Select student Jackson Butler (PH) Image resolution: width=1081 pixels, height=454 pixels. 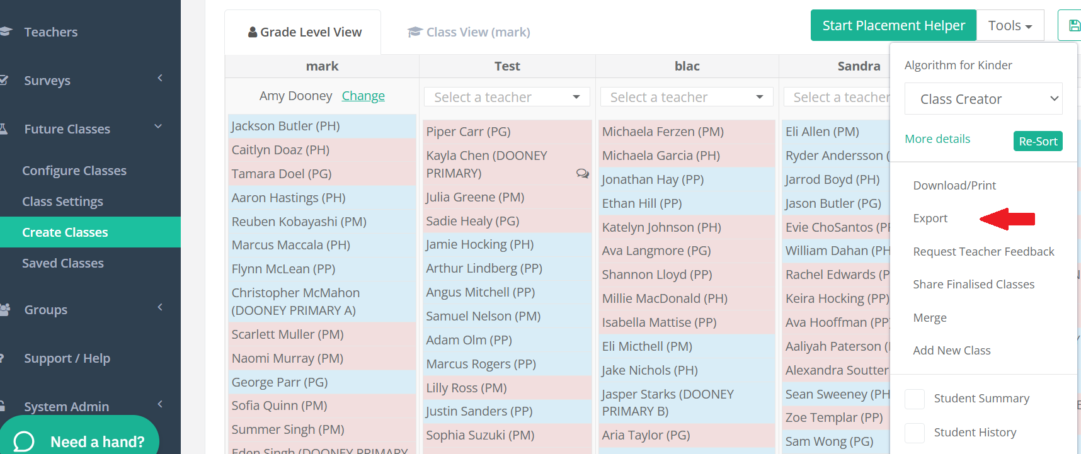[x=321, y=126]
